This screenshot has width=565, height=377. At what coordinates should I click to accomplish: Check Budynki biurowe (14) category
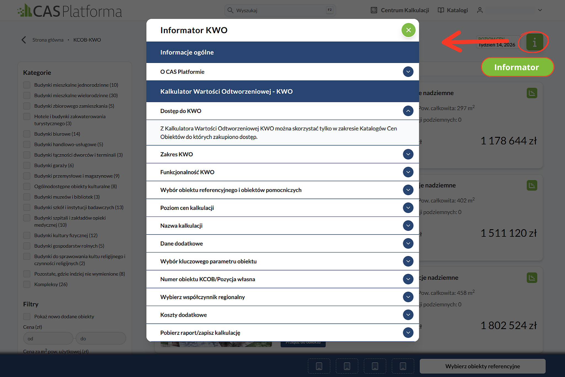(27, 134)
